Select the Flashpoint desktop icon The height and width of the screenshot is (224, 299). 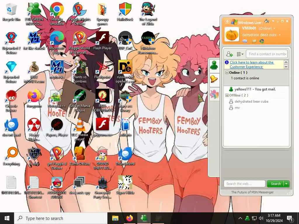tap(102, 70)
